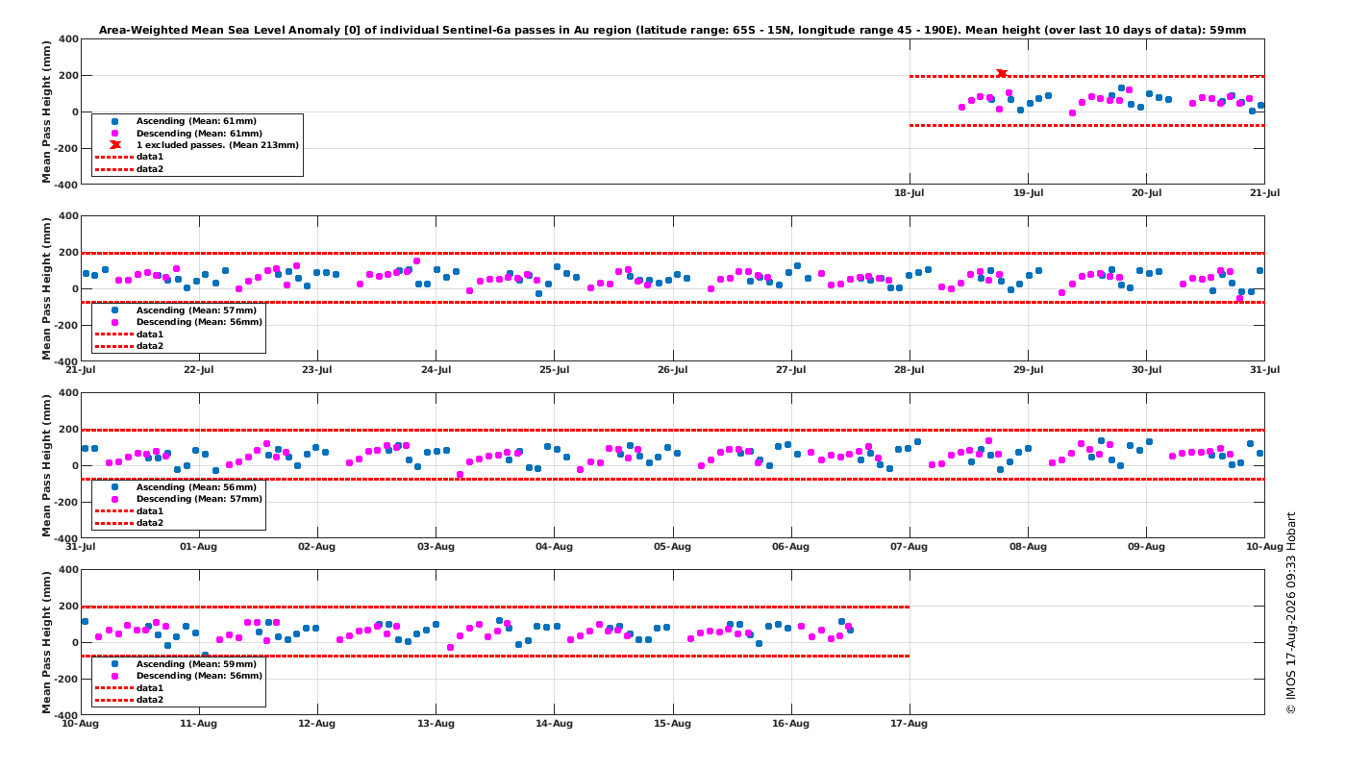Click the '23-Jul' axis tick label
The height and width of the screenshot is (769, 1346).
(x=317, y=370)
